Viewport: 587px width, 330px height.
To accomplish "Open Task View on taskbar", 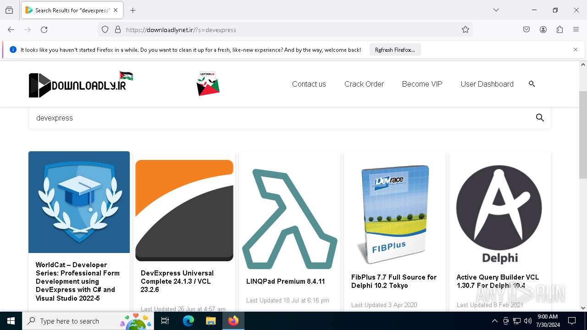I will pyautogui.click(x=165, y=321).
